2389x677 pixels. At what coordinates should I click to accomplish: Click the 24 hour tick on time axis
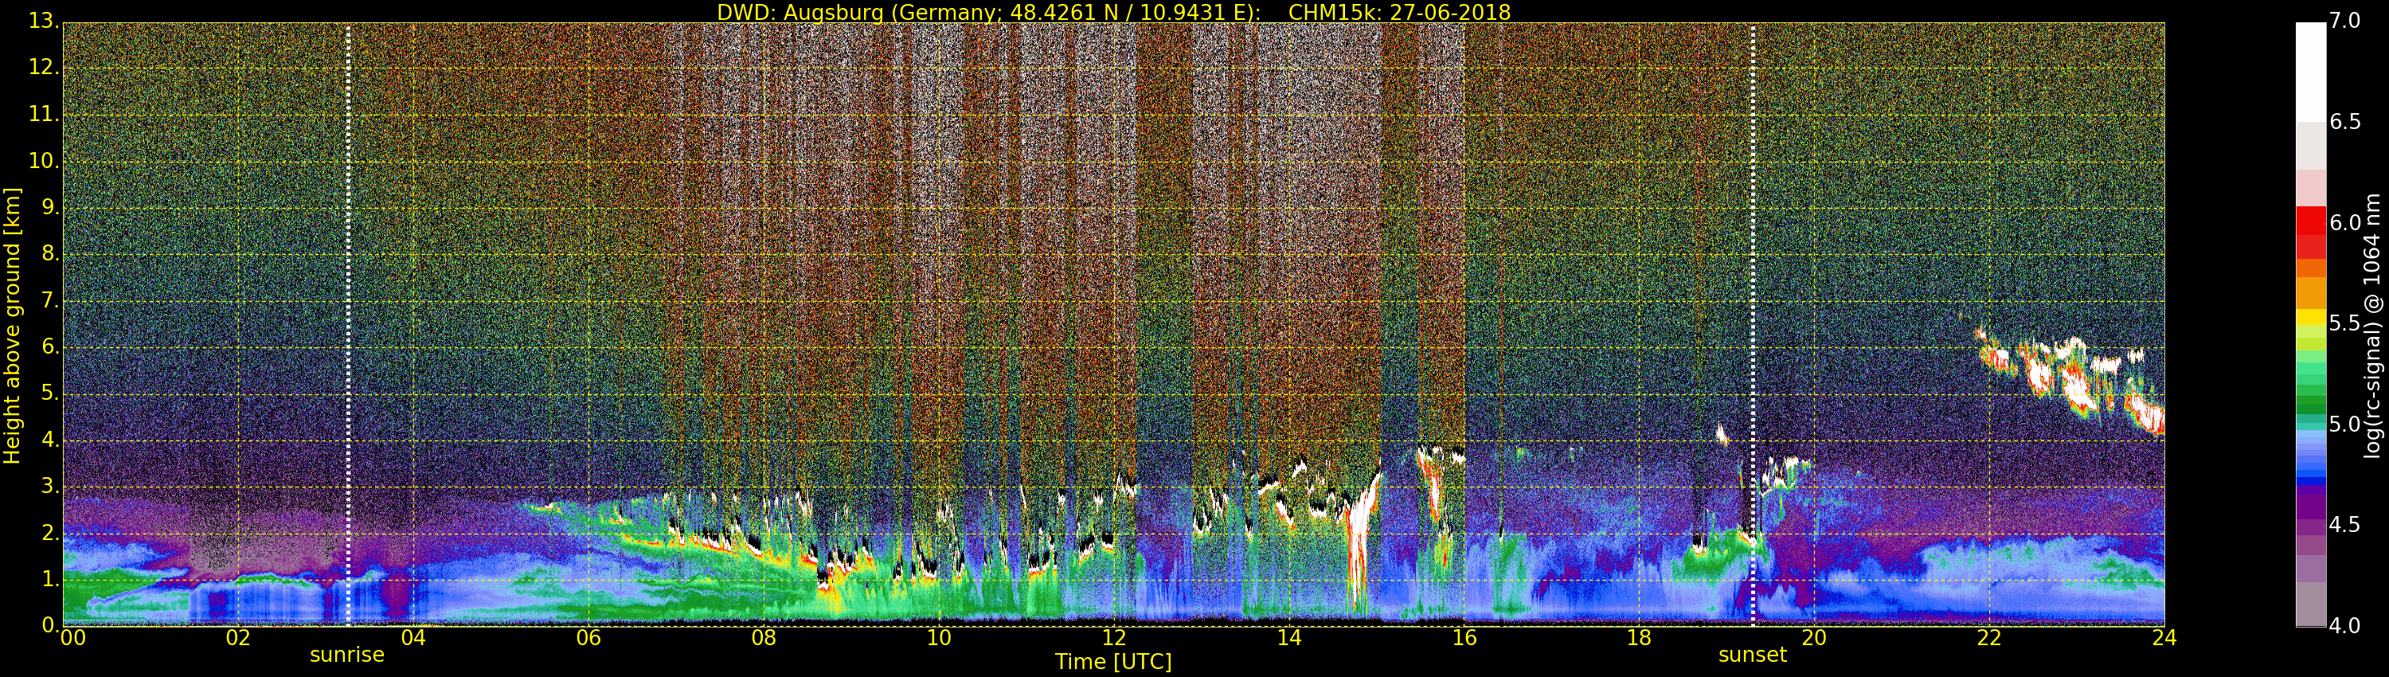point(2164,637)
